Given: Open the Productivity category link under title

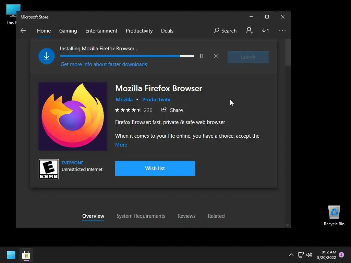Looking at the screenshot, I should (156, 100).
